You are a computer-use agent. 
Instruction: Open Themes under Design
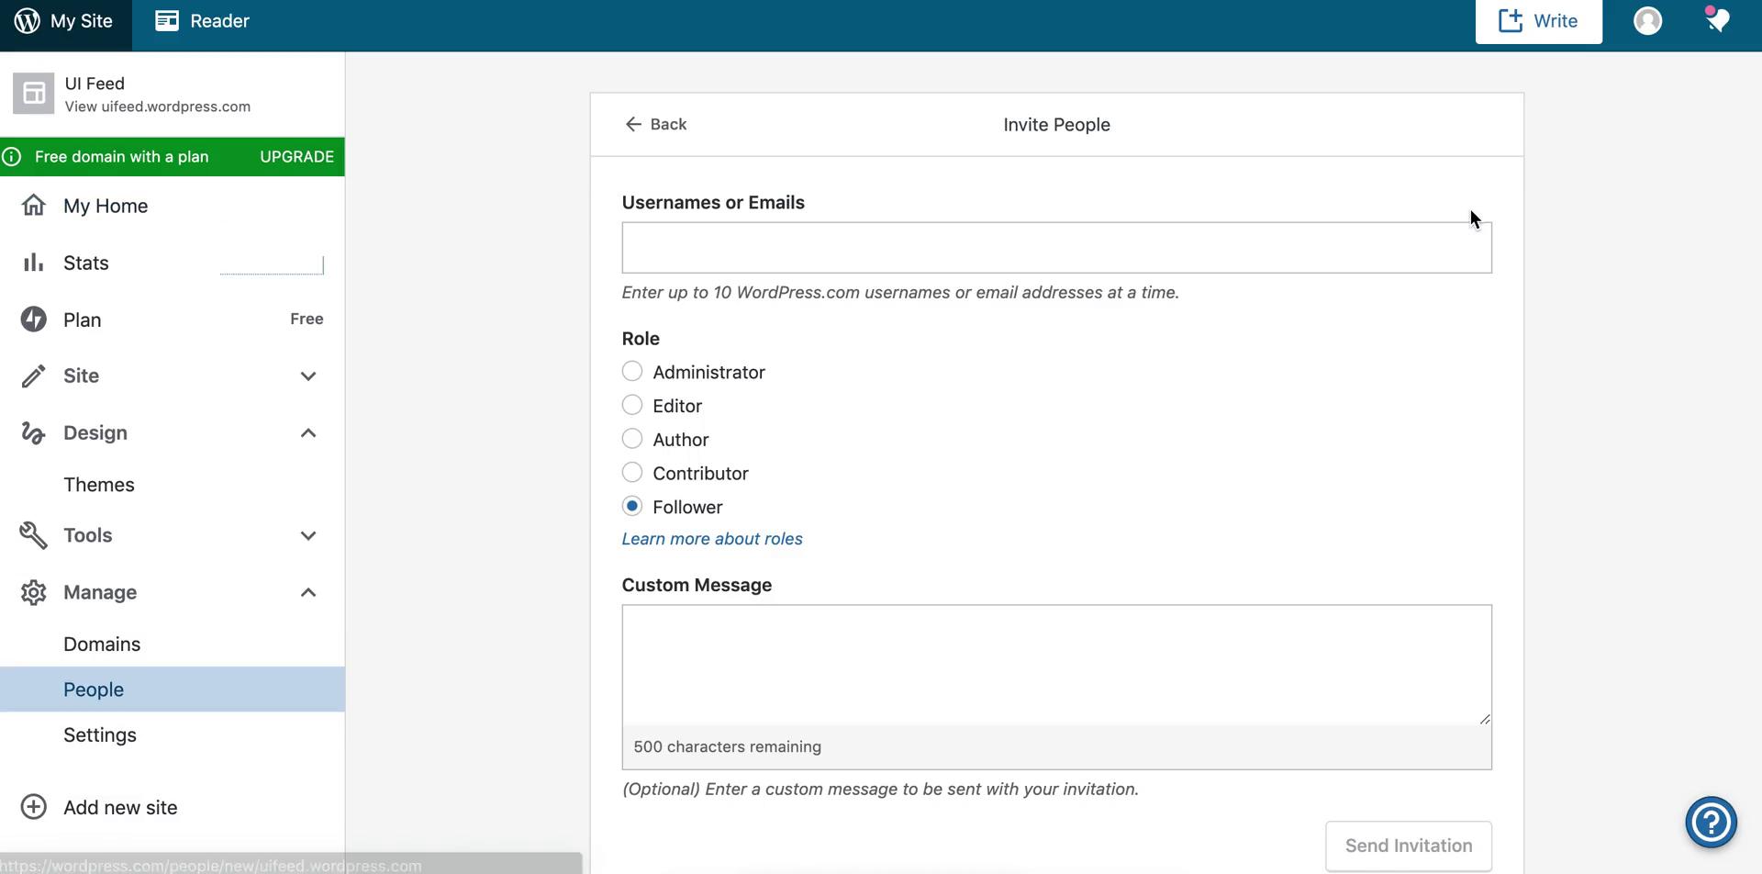click(x=99, y=484)
